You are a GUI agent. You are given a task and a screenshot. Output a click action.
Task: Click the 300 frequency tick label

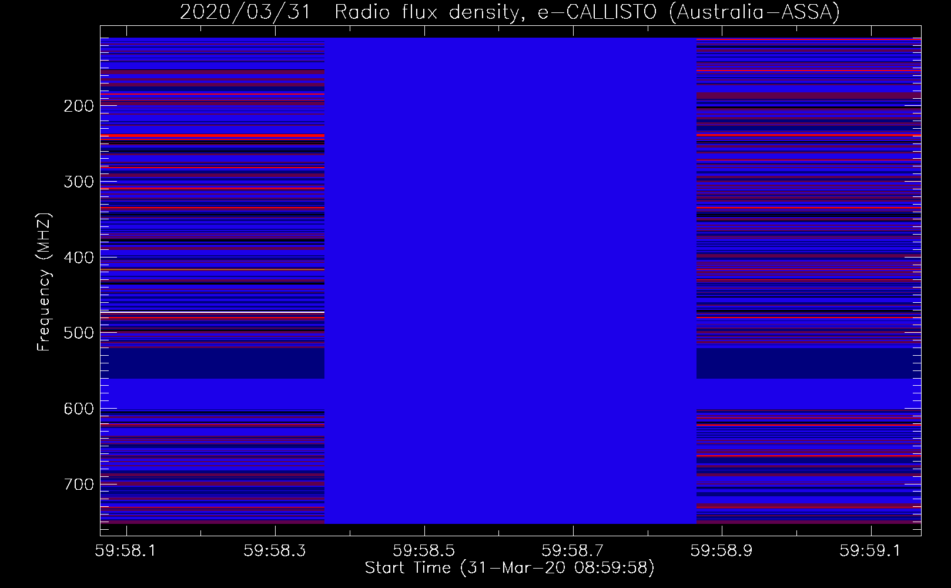[x=79, y=182]
